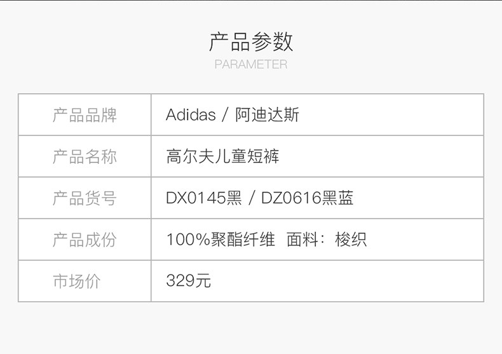Click the DX0145黑 item code
This screenshot has width=502, height=354.
[204, 198]
